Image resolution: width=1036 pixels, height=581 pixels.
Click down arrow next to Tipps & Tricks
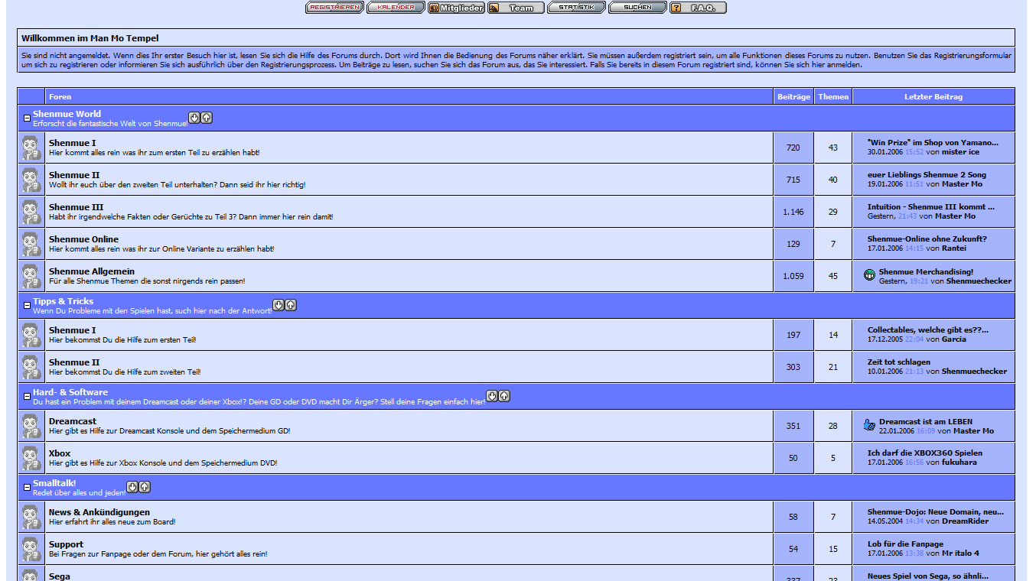[x=279, y=305]
